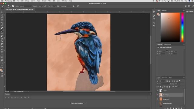
Task: Select the Healing Brush tool
Action: coord(2,28)
